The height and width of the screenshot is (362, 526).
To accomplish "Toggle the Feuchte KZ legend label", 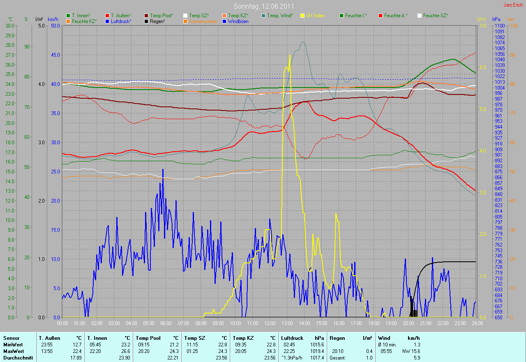I will click(x=84, y=21).
